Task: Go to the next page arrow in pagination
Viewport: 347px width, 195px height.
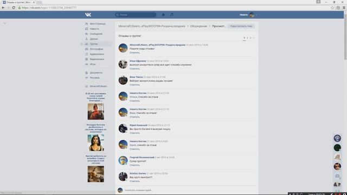Action: (254, 38)
